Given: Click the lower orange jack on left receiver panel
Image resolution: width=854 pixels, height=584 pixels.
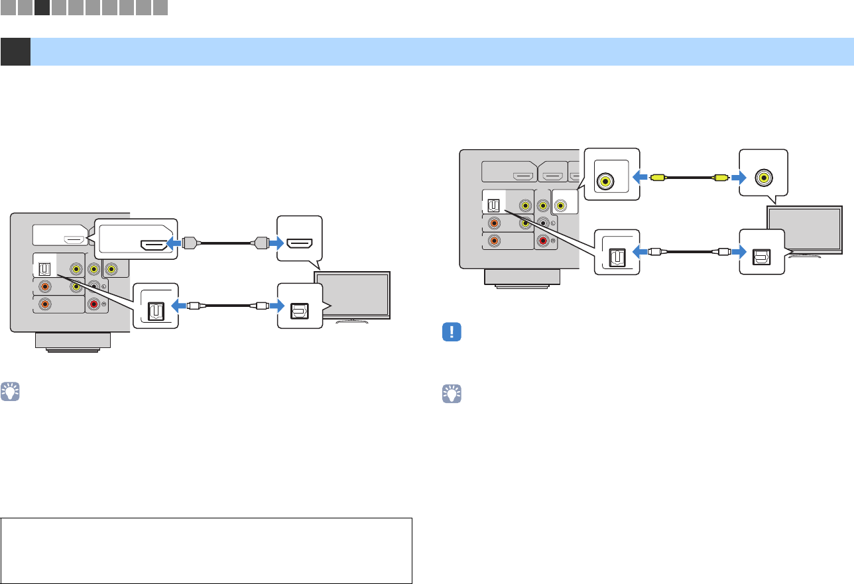Looking at the screenshot, I should click(46, 304).
